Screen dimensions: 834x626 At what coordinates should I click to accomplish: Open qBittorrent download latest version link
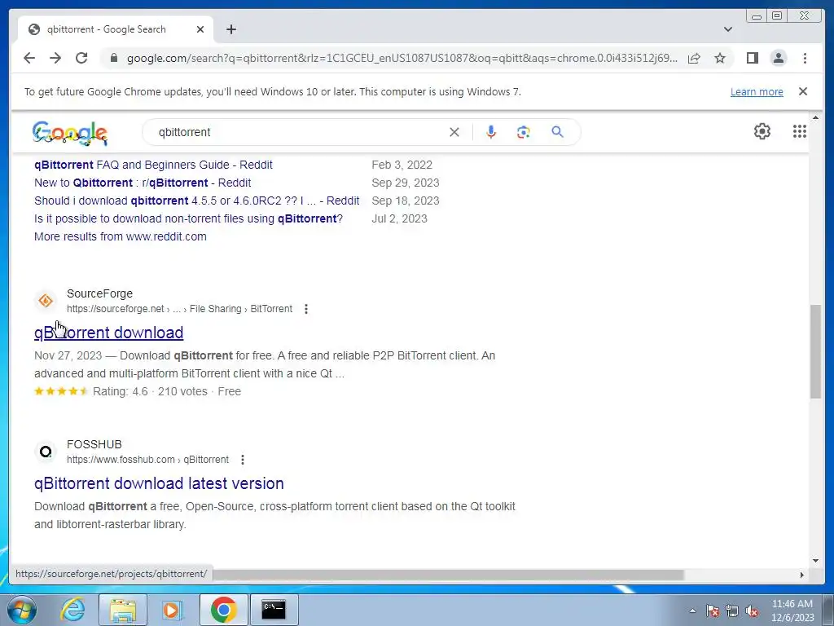coord(159,483)
